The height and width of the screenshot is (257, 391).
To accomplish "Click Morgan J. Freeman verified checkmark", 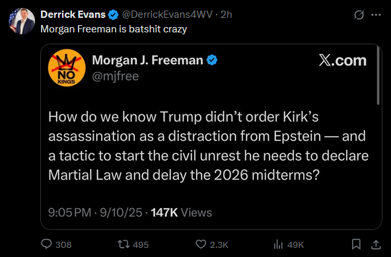I will click(x=212, y=60).
